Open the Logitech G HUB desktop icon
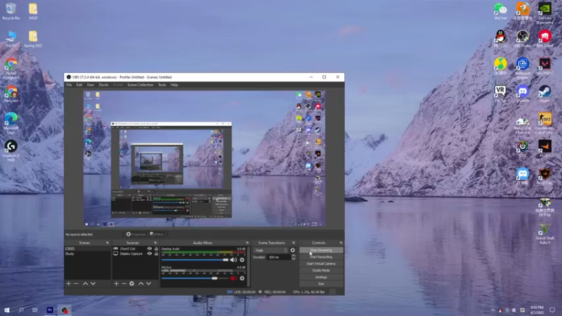 click(x=11, y=150)
